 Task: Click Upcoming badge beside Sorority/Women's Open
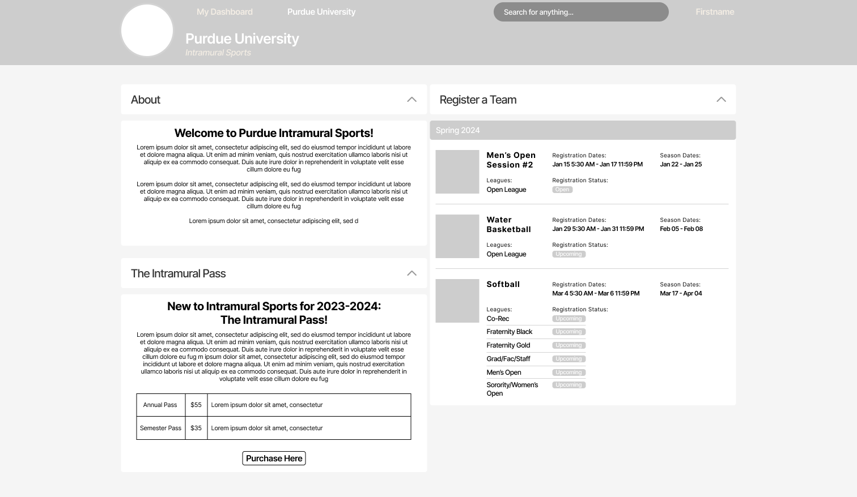point(569,385)
